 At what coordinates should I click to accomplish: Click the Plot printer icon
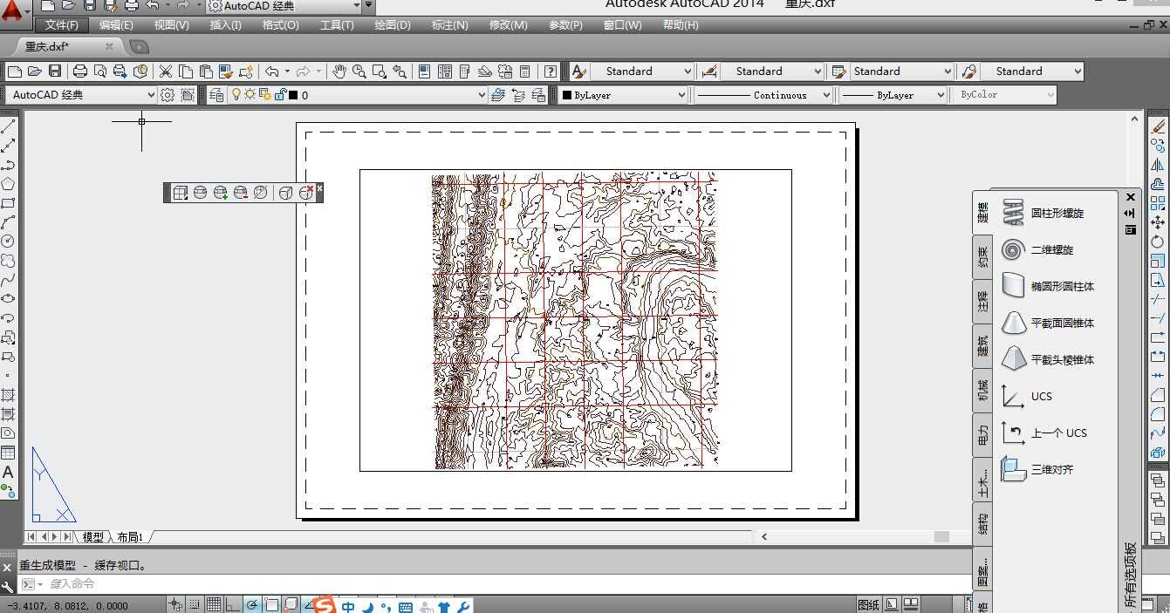coord(80,72)
